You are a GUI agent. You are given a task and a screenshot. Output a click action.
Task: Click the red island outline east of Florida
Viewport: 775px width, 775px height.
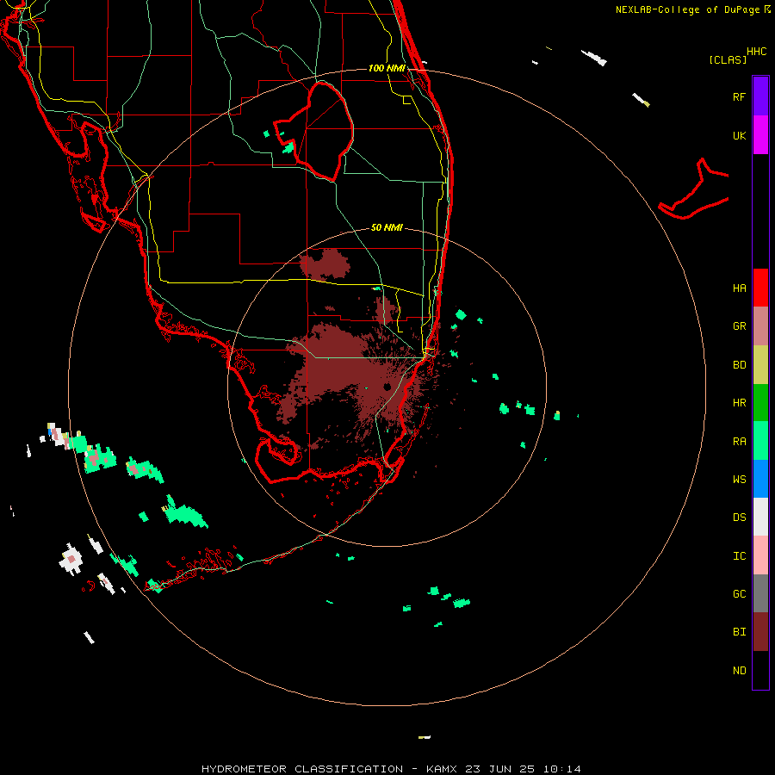coord(694,189)
